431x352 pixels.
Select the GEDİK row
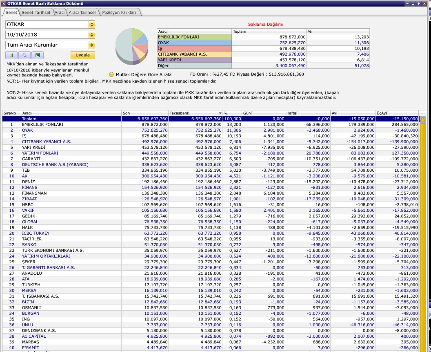(210, 216)
